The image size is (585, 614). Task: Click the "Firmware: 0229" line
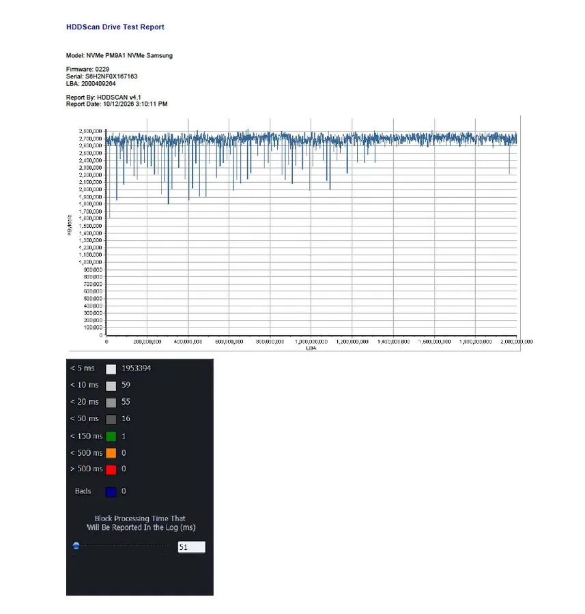(x=87, y=70)
